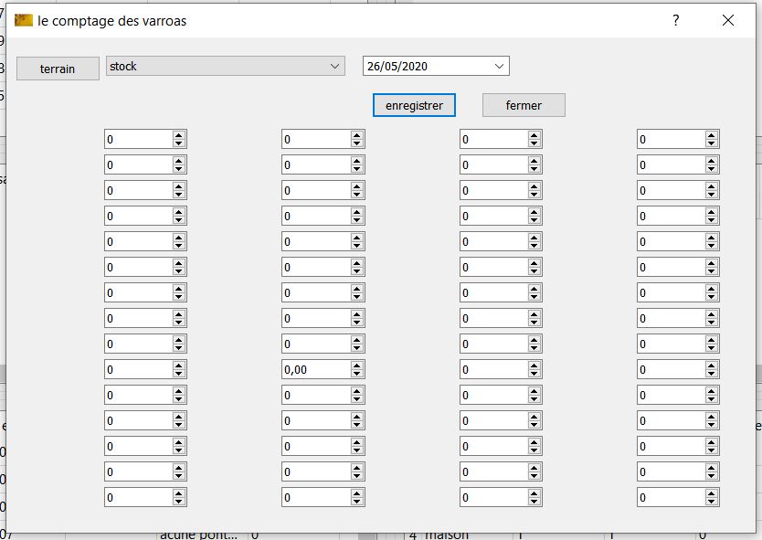This screenshot has height=540, width=762.
Task: Close the comptage des varroas dialog
Action: coord(728,20)
